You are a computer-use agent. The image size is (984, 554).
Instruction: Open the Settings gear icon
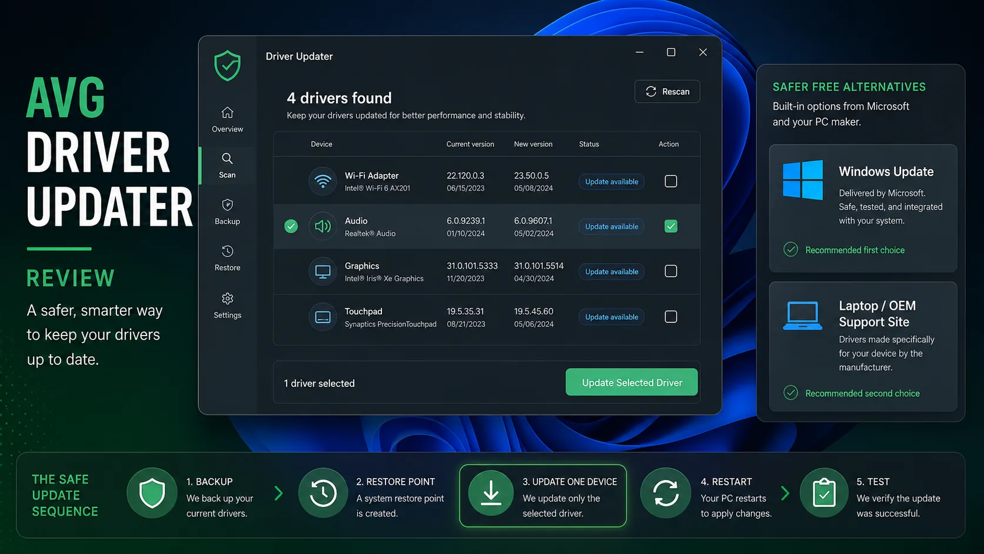[227, 298]
